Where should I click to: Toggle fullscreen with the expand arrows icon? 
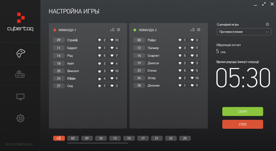pyautogui.click(x=264, y=4)
